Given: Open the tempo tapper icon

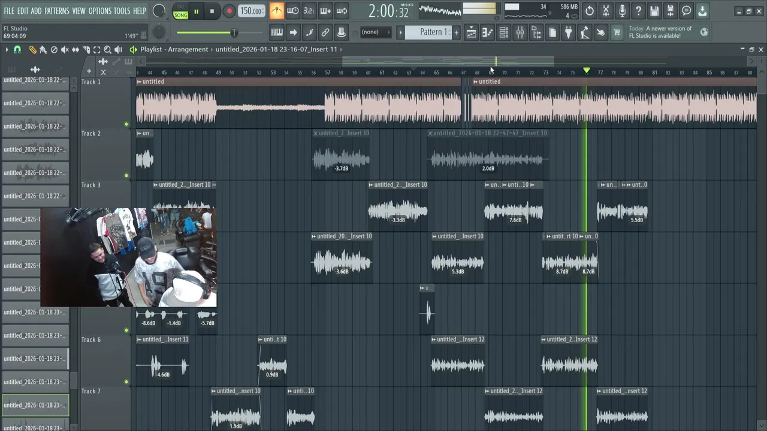Looking at the screenshot, I should 585,33.
